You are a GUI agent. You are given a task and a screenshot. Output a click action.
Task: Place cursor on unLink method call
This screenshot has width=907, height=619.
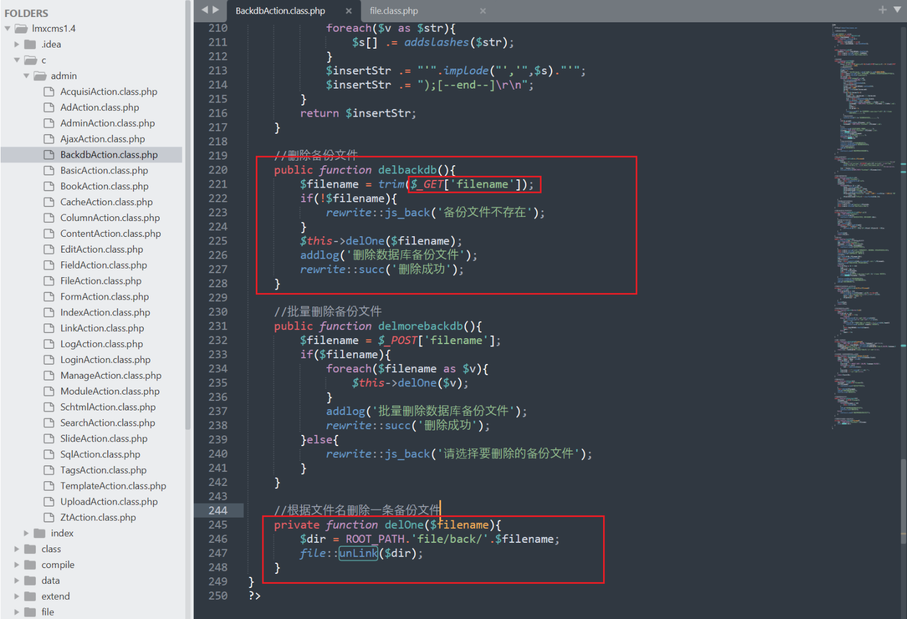tap(358, 553)
